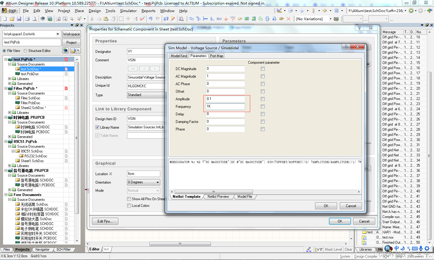Open the Workspace1.DsnWrk dropdown

tap(58, 34)
